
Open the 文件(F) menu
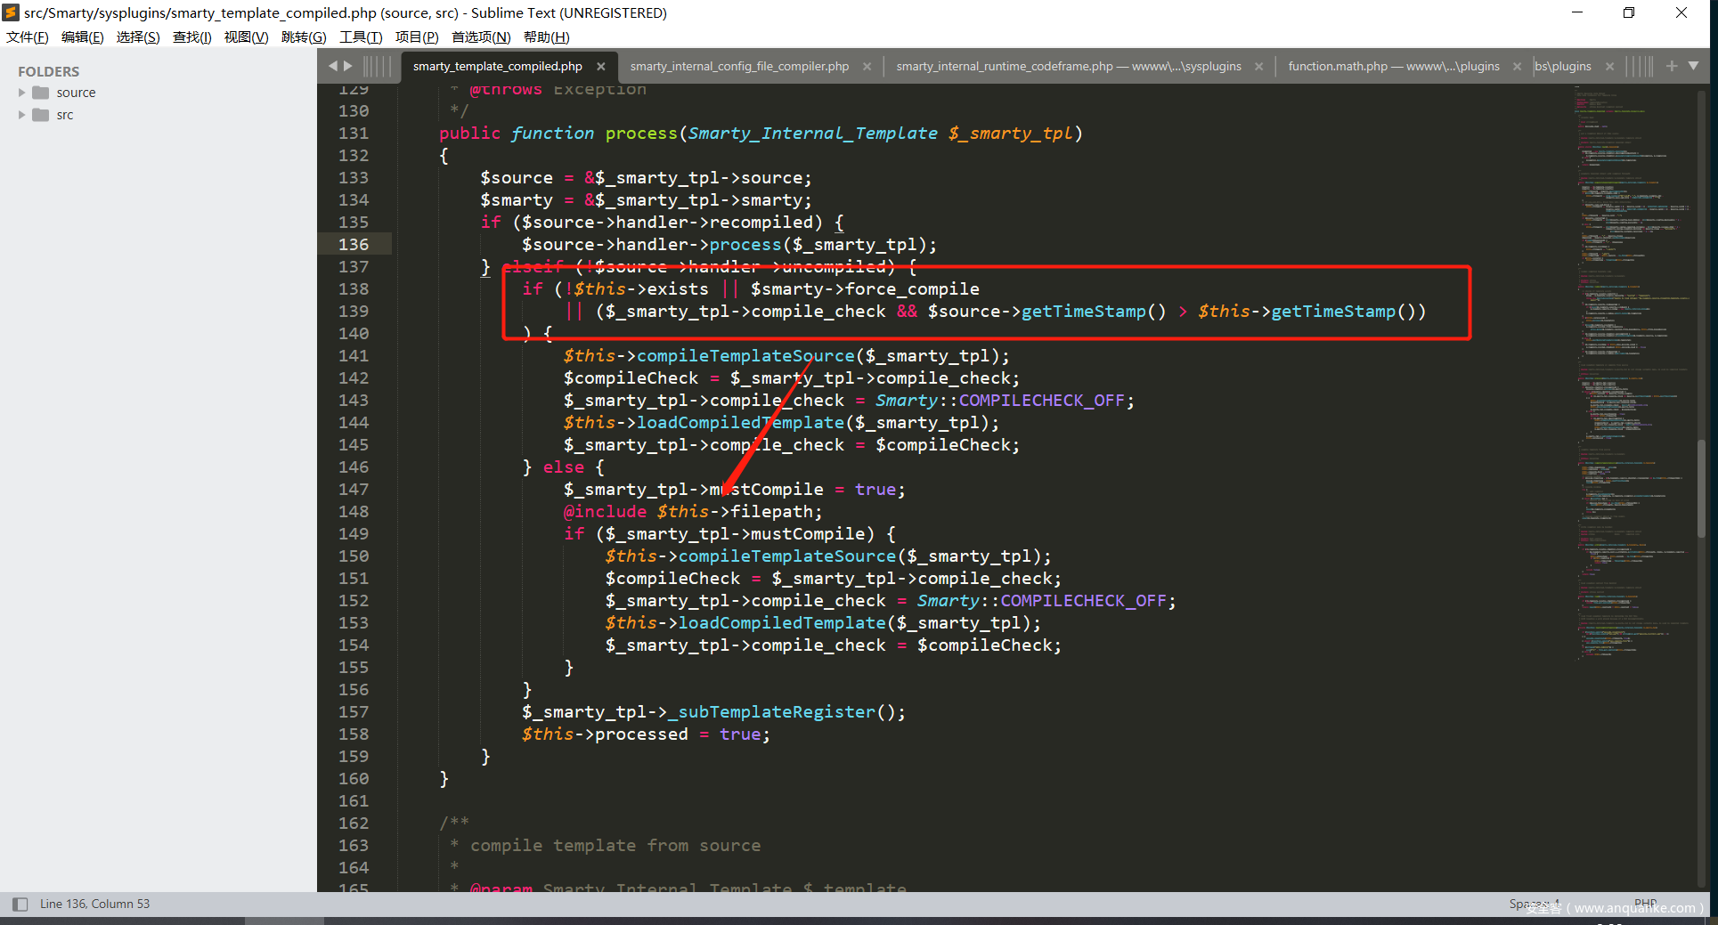tap(28, 37)
